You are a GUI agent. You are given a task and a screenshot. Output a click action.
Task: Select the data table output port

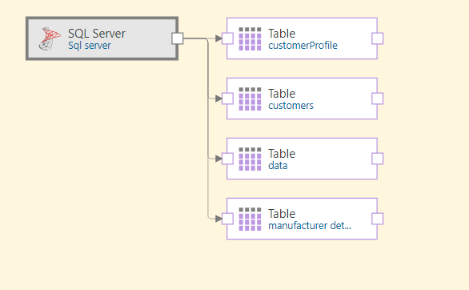tap(378, 159)
